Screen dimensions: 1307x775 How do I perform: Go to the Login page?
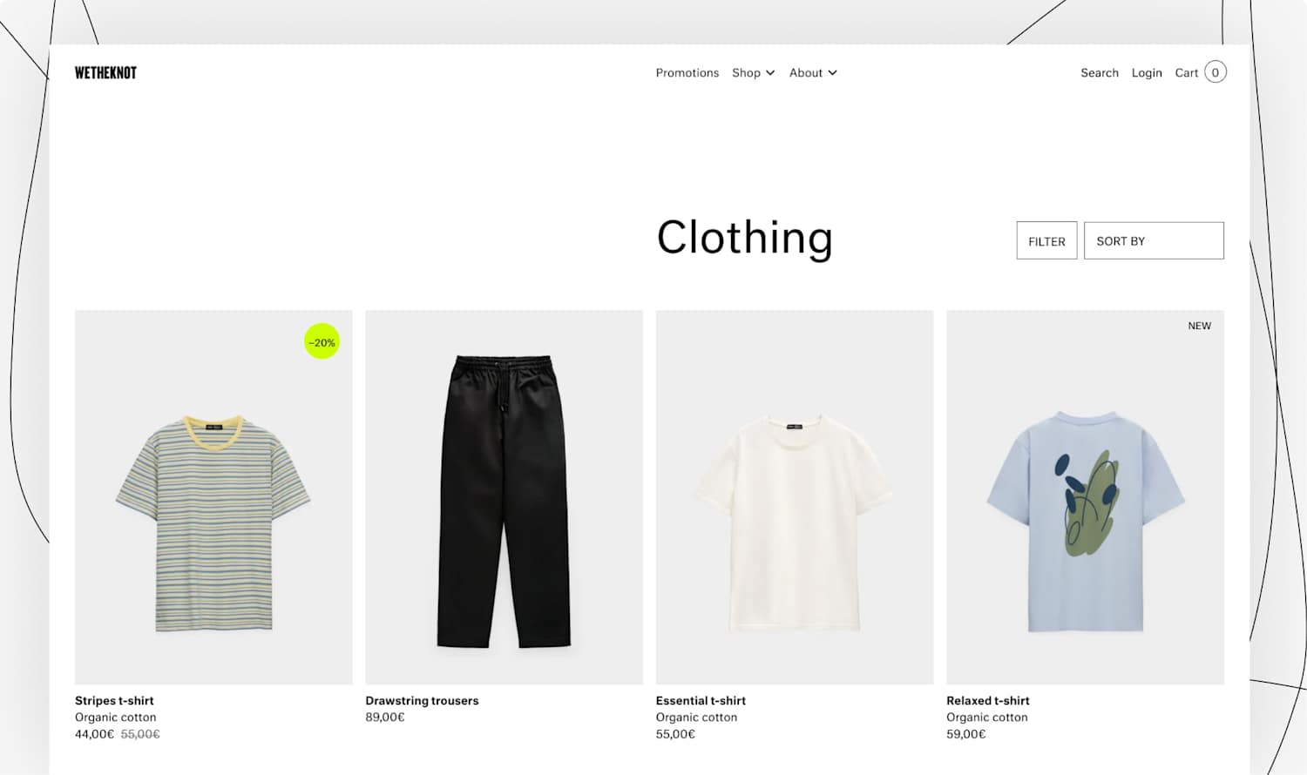[1147, 73]
